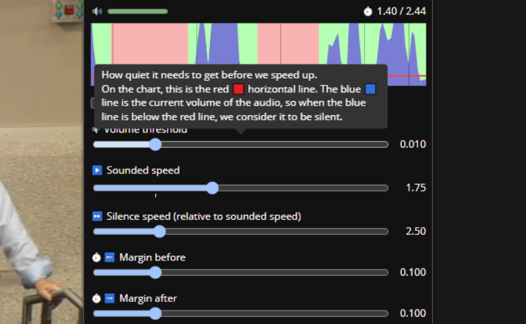Click the blue square swatch in the tooltip

(x=370, y=90)
